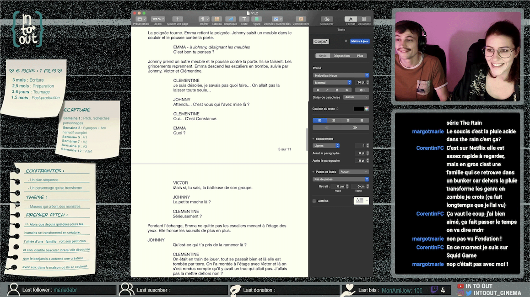Screen dimensions: 530x297
Task: Open the Styles de caractères dropdown
Action: point(356,97)
